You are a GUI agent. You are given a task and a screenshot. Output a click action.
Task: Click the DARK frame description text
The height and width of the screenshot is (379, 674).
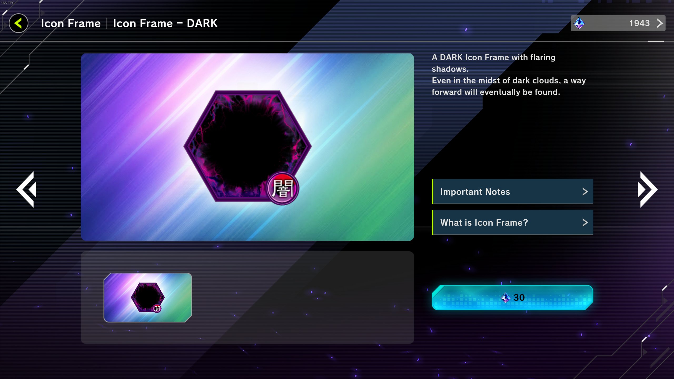click(509, 75)
